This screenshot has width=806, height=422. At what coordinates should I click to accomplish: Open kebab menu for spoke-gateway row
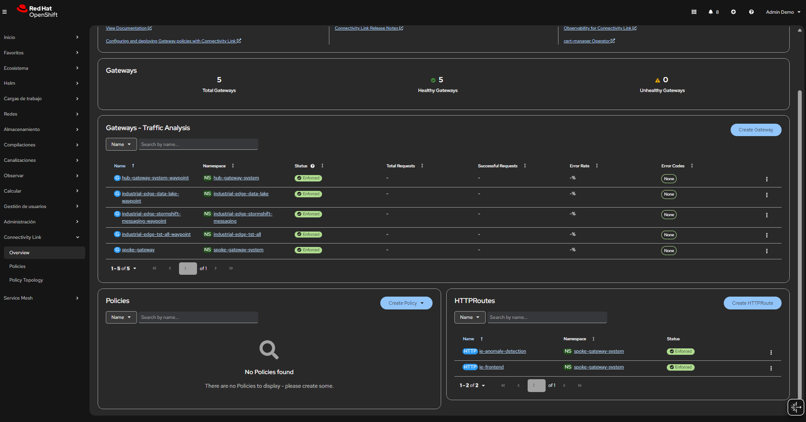click(767, 251)
